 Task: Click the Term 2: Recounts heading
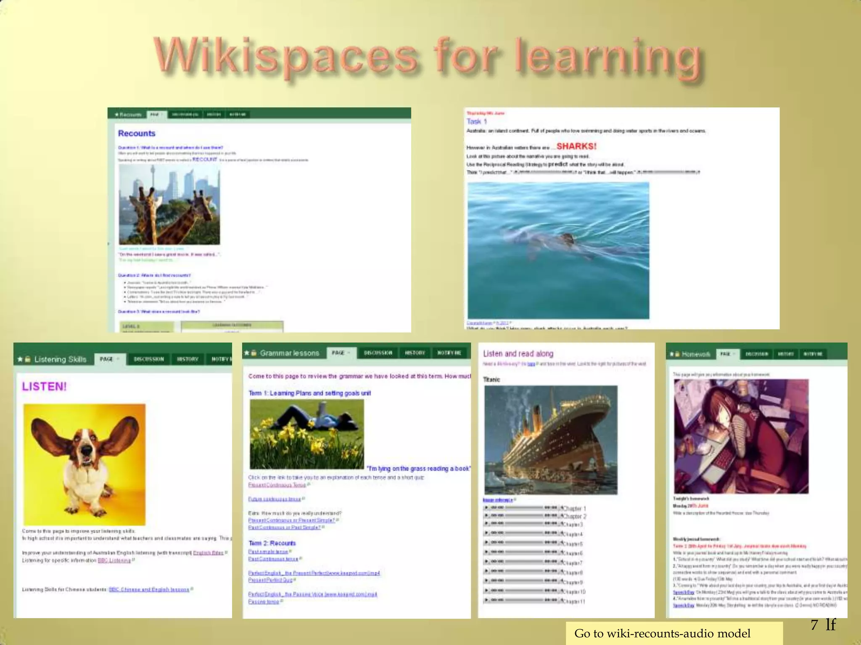pos(272,543)
